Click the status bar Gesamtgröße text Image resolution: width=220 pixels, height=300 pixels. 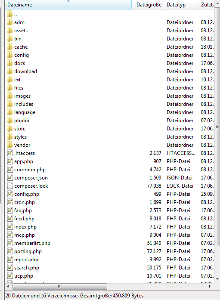pos(112,296)
